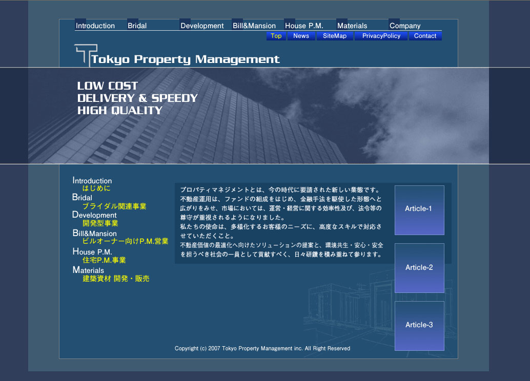This screenshot has width=530, height=381.
Task: Open the Materials top navigation item
Action: (352, 26)
